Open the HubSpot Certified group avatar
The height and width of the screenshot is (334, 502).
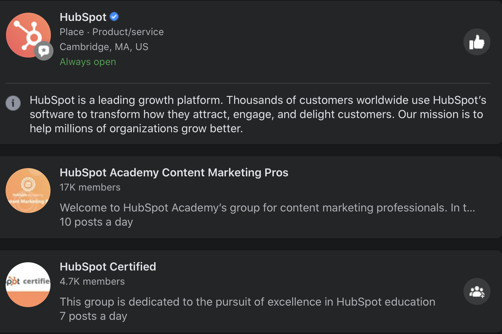point(28,285)
